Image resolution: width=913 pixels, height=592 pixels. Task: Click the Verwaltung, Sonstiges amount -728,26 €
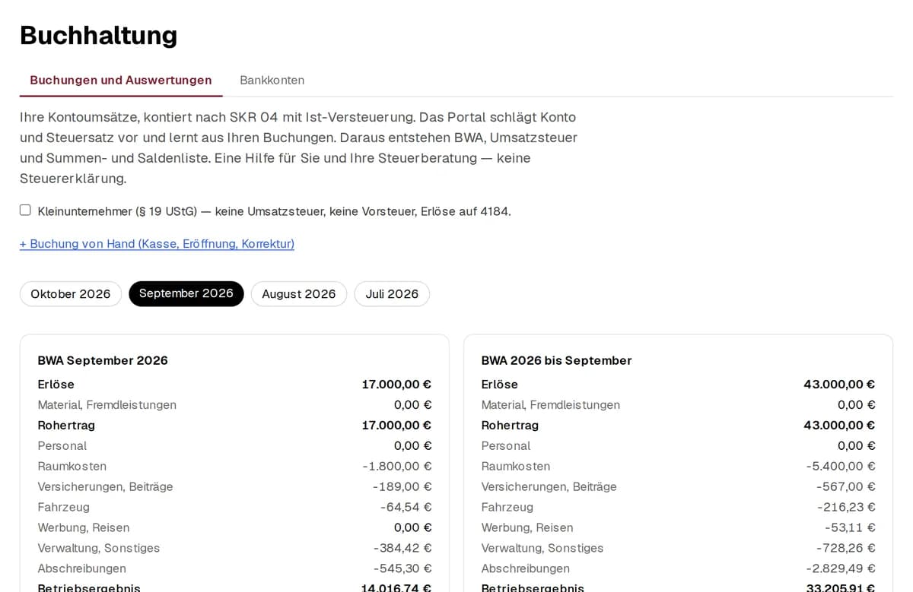click(846, 548)
